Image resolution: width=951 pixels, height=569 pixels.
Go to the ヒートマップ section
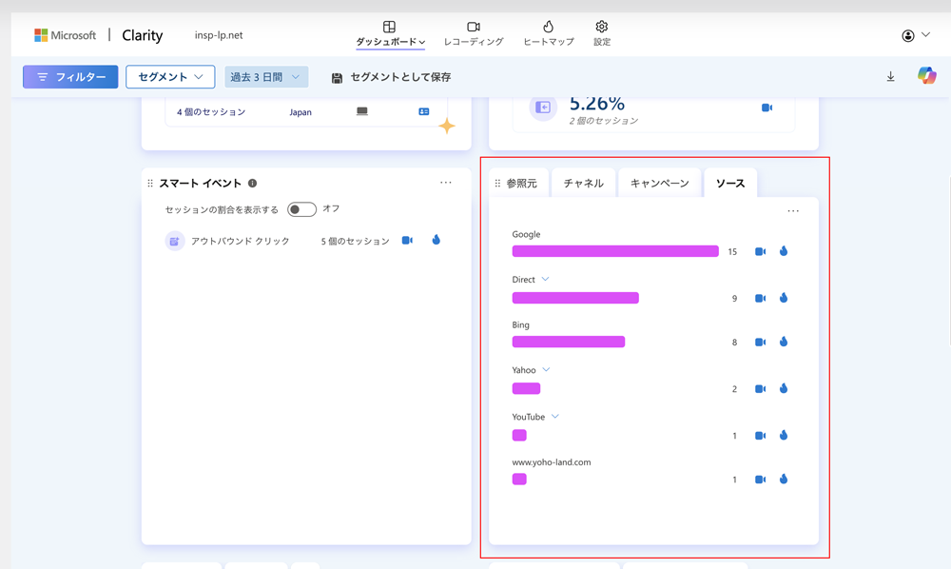coord(549,34)
